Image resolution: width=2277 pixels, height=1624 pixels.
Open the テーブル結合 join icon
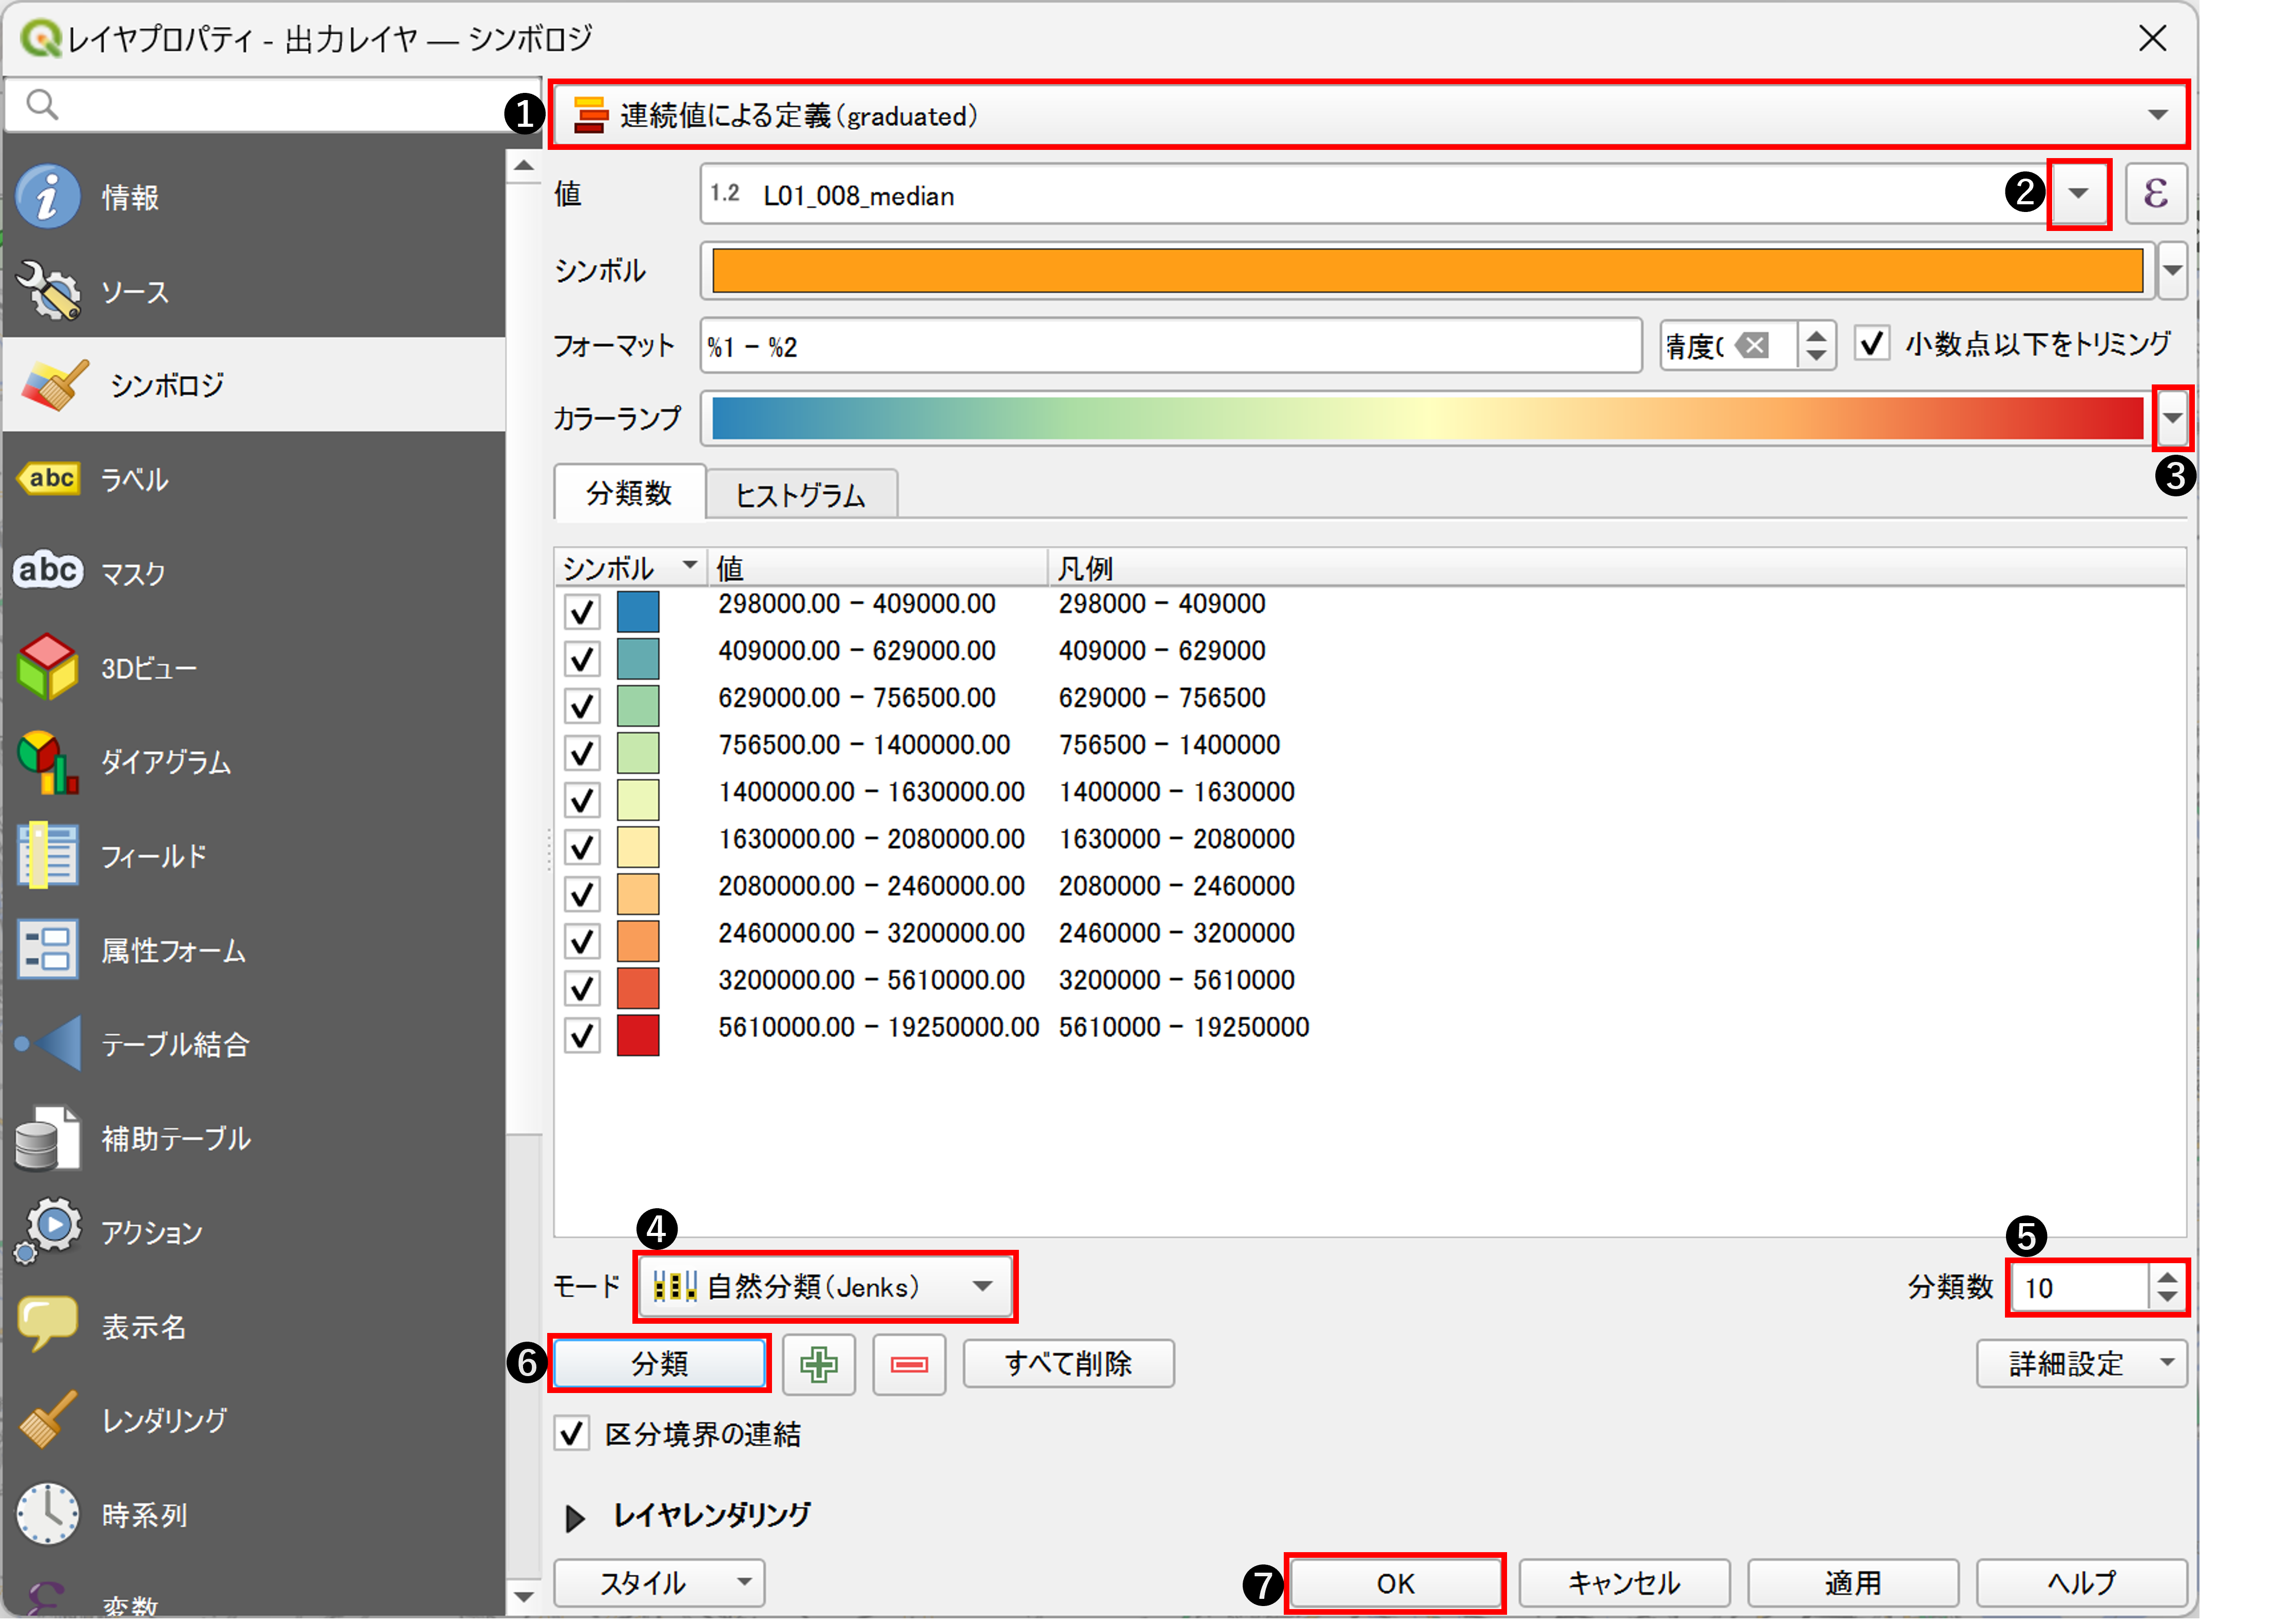coord(47,1043)
